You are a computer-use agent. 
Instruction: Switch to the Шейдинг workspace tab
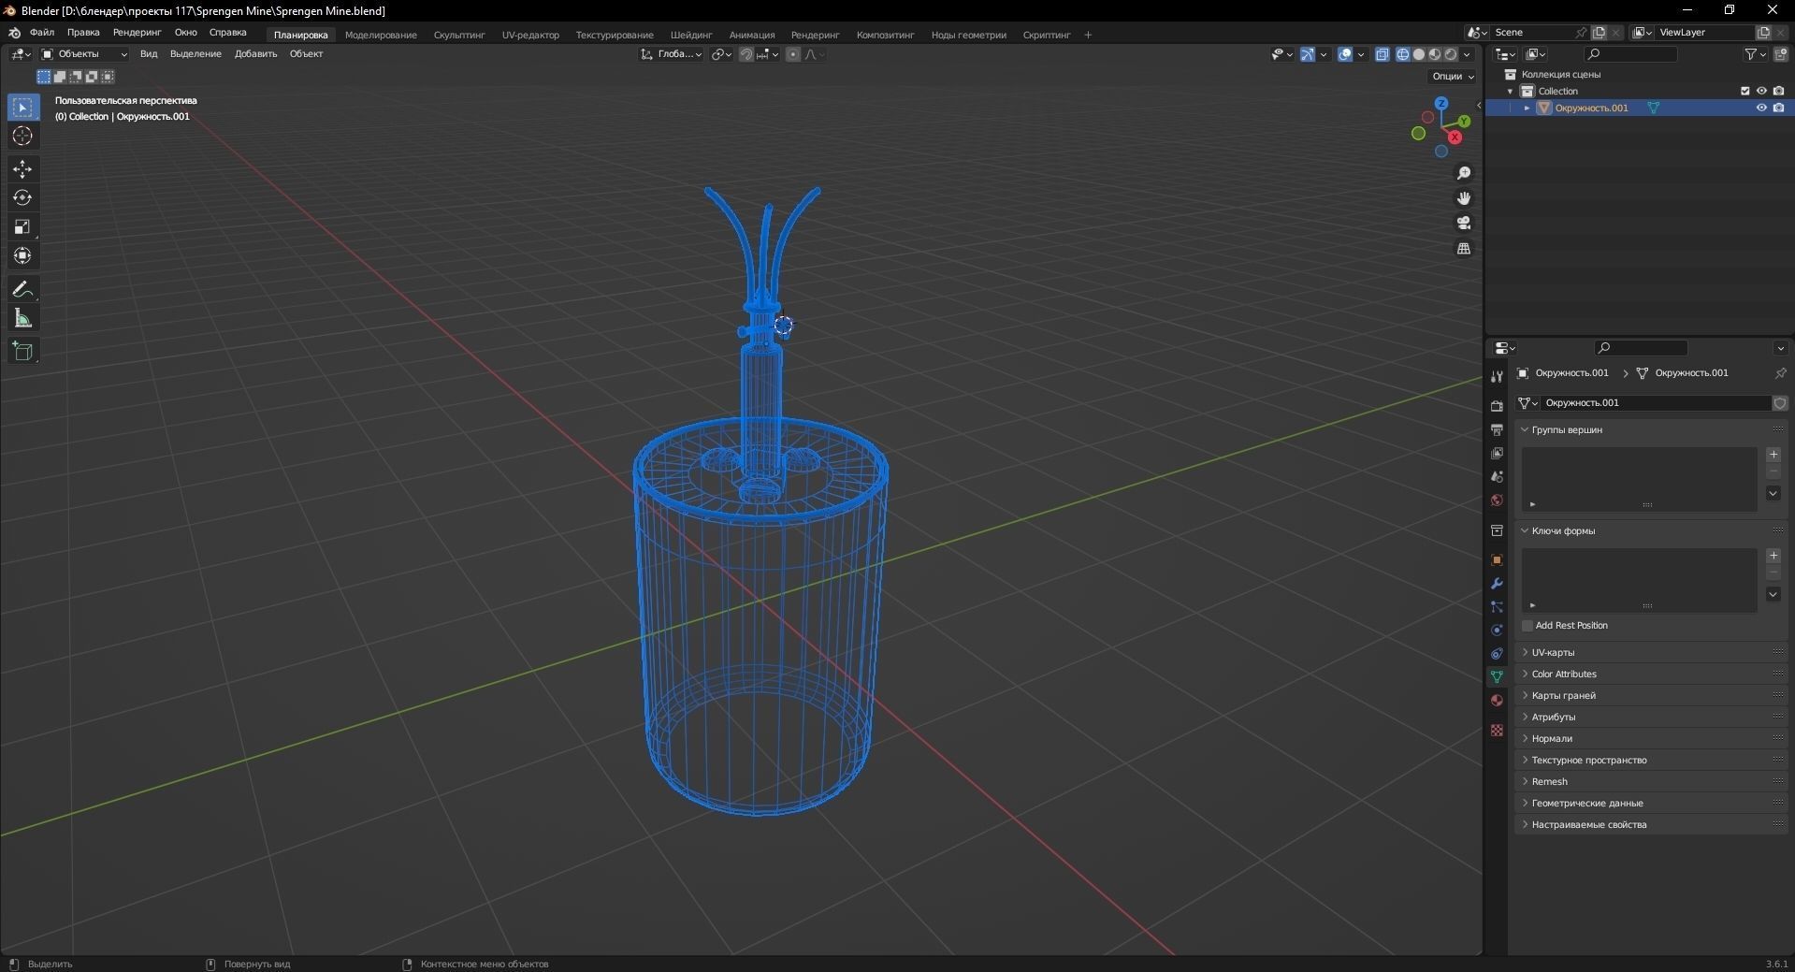pos(691,35)
